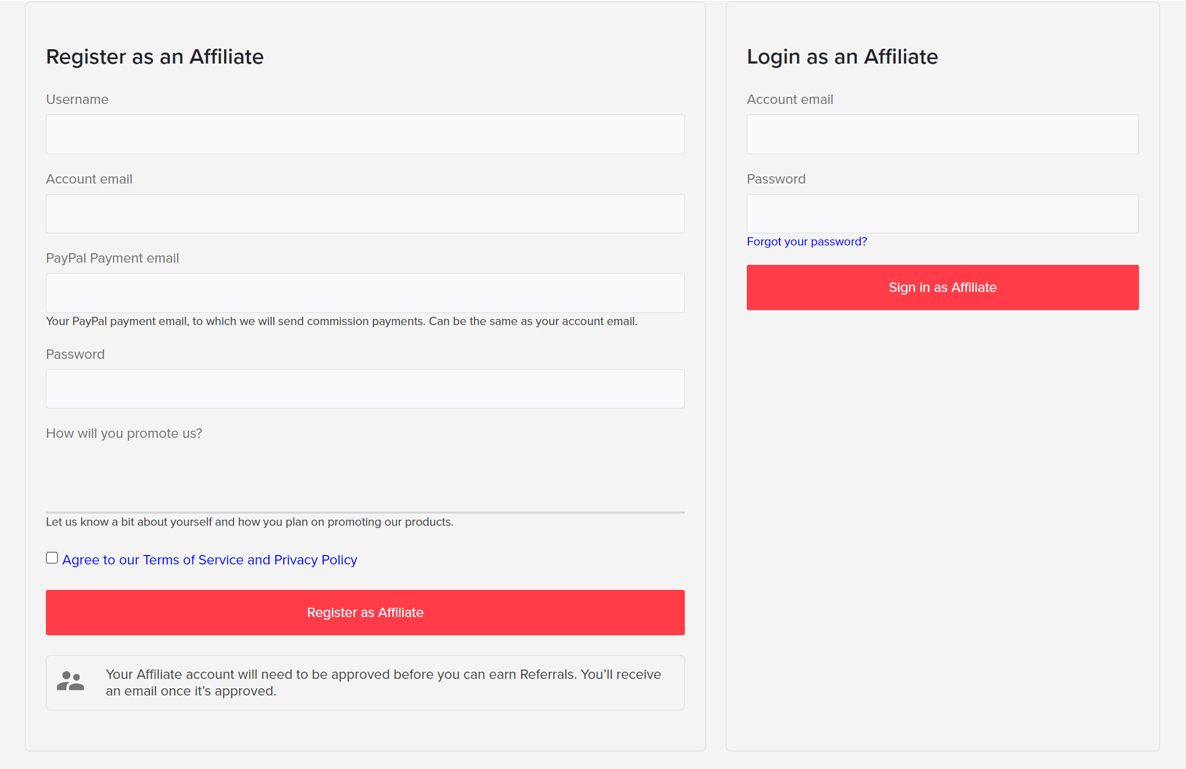Open Terms of Service and Privacy Policy link
The height and width of the screenshot is (769, 1186).
(210, 560)
